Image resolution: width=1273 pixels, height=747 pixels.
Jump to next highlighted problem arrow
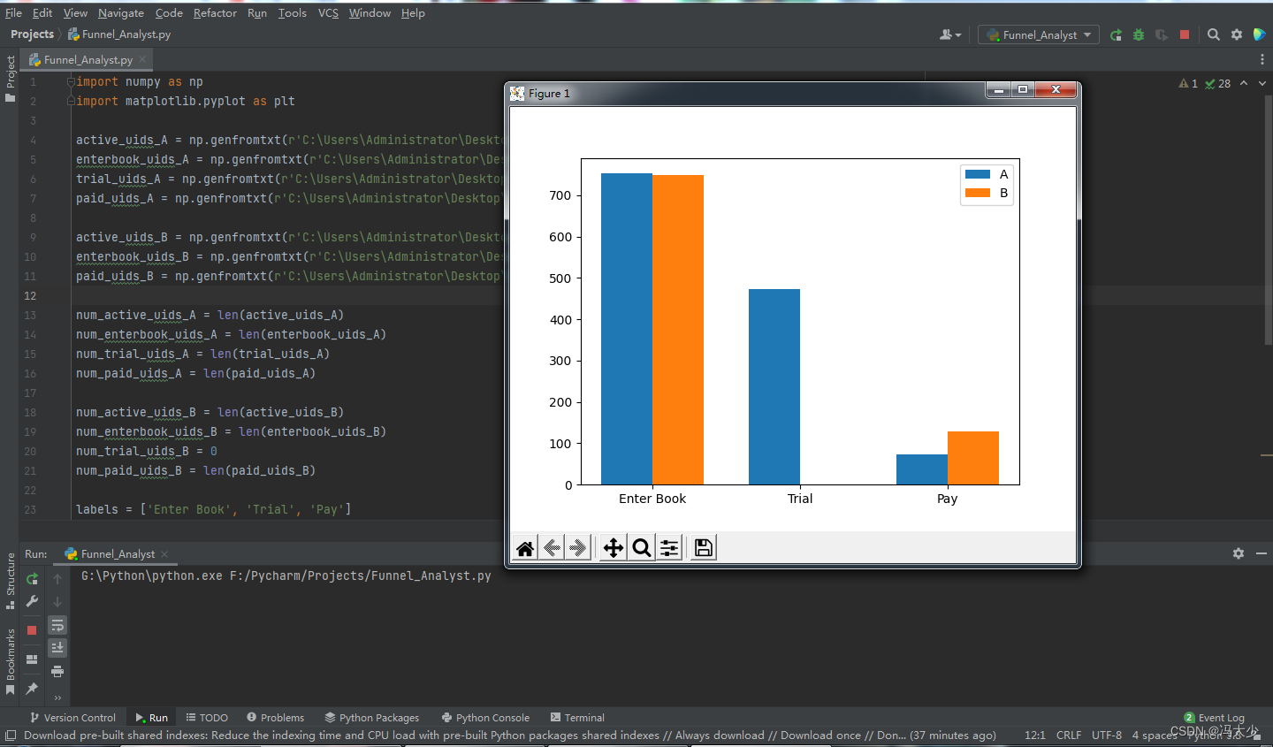1262,83
